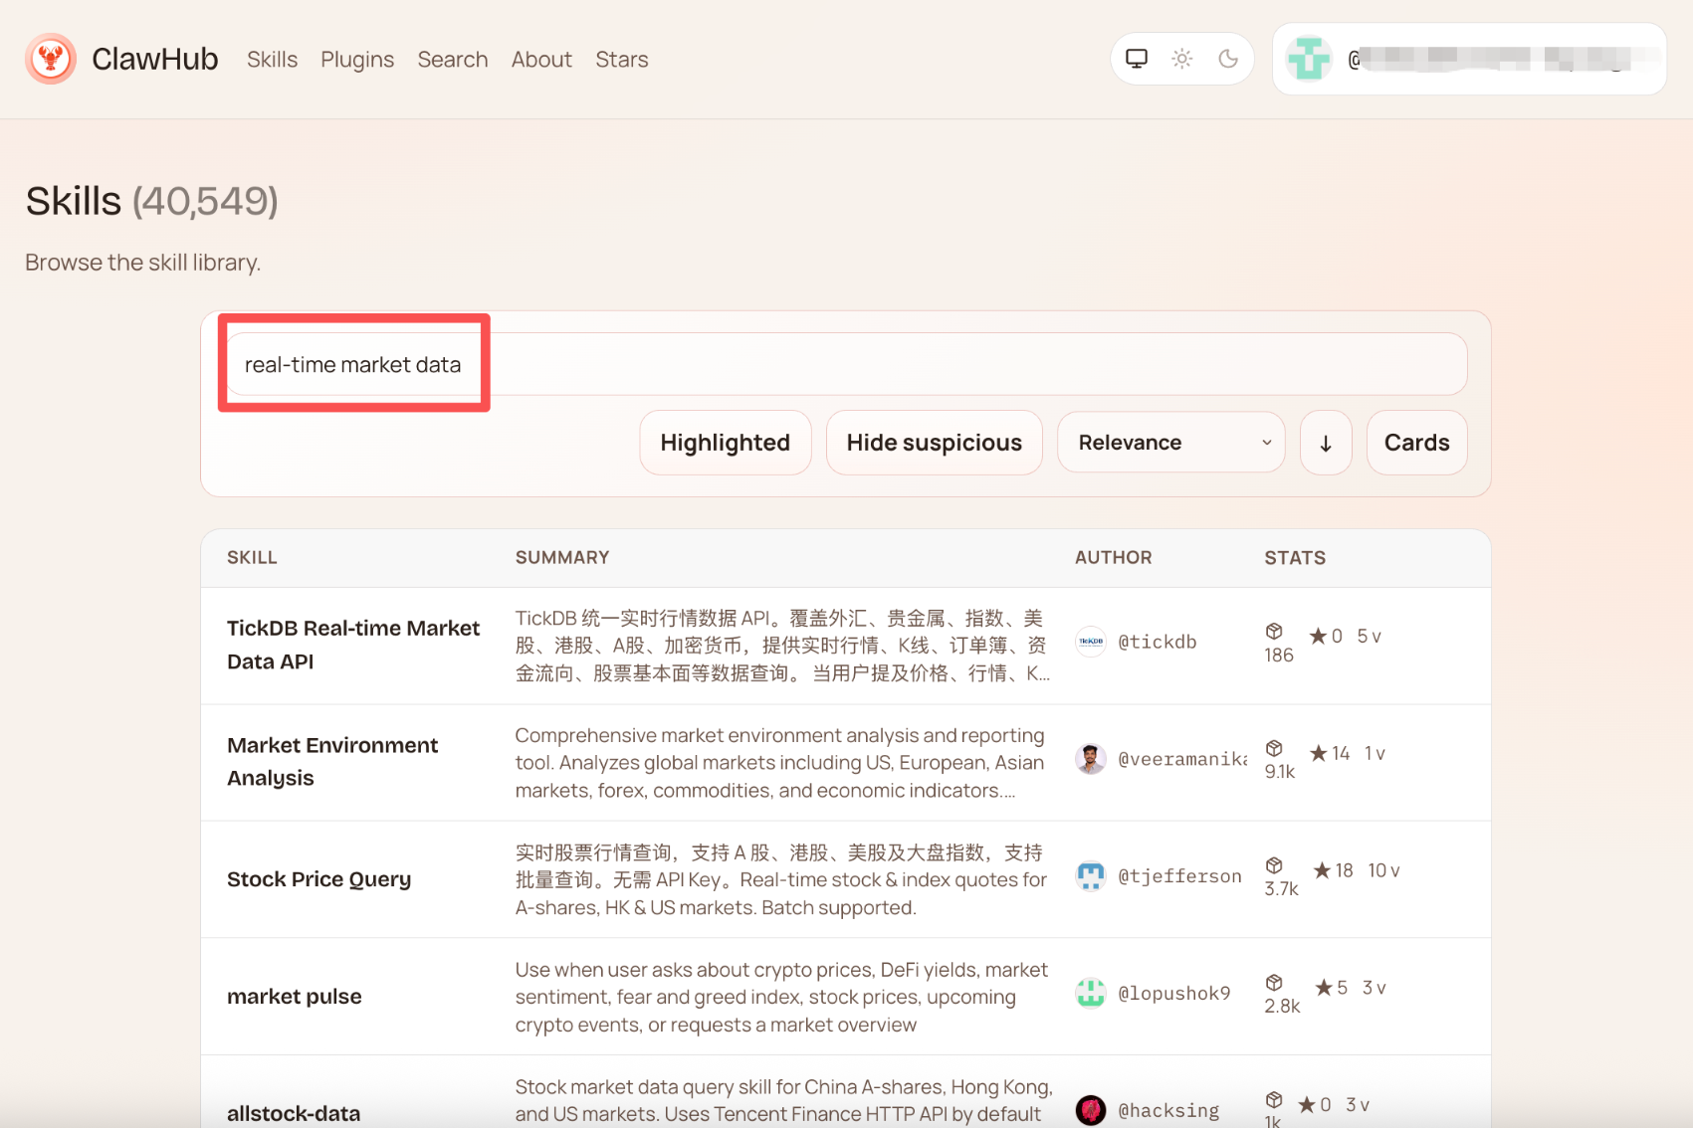
Task: Select dark theme moon icon
Action: click(1228, 59)
